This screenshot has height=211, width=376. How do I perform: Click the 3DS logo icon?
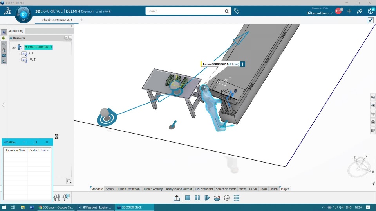coord(7,11)
